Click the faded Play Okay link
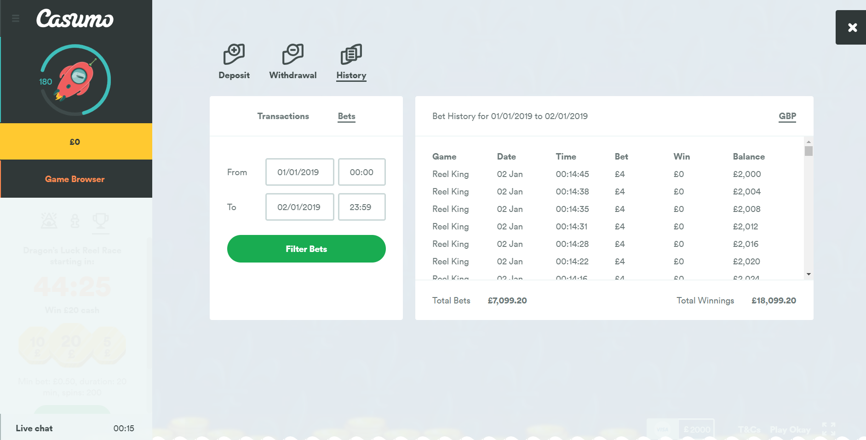 790,429
